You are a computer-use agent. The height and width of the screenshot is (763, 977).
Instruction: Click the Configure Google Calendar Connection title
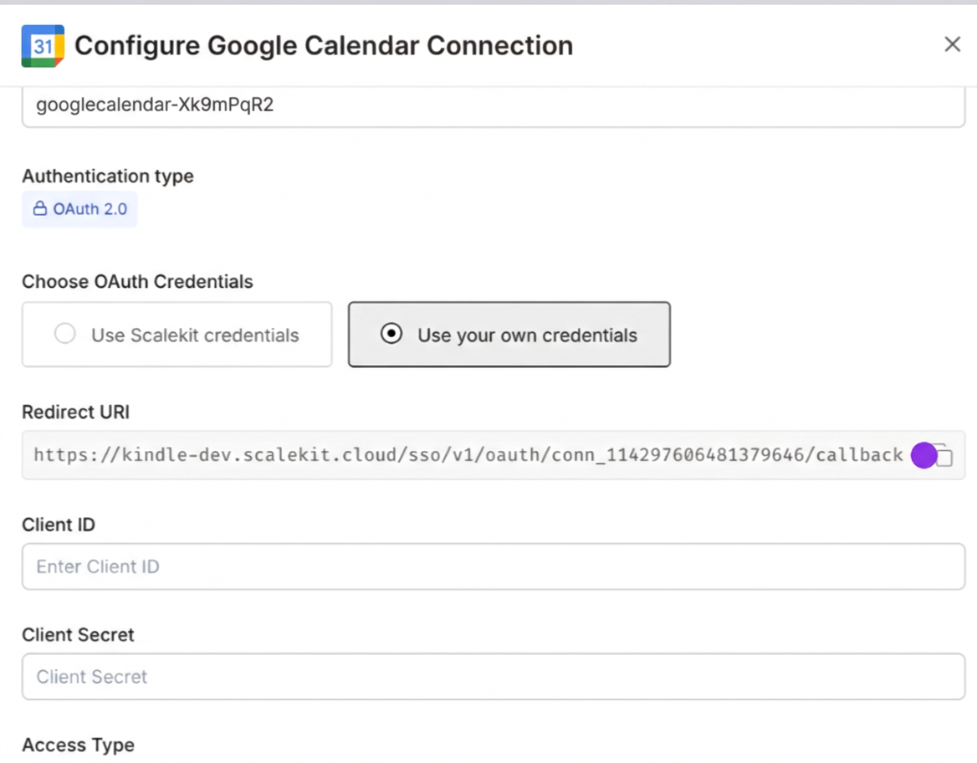324,45
